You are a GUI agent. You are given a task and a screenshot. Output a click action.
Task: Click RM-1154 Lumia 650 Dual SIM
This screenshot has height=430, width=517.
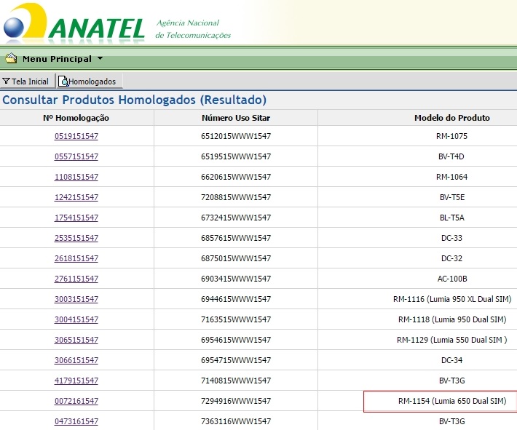point(452,401)
